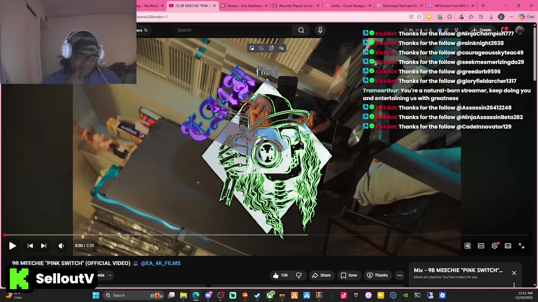Open more actions ellipsis menu
The height and width of the screenshot is (302, 538).
[x=399, y=275]
